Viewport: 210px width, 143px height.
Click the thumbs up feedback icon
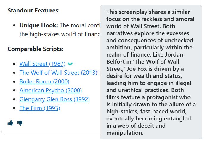tap(10, 123)
